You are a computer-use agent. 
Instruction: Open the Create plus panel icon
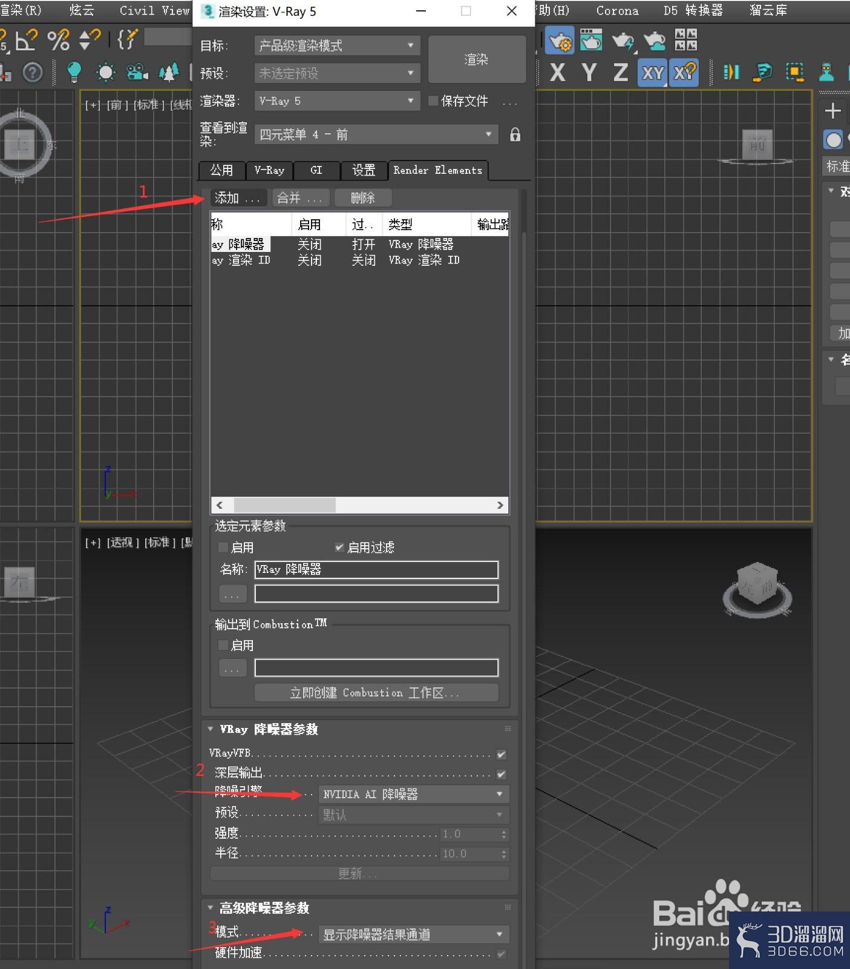pyautogui.click(x=833, y=111)
